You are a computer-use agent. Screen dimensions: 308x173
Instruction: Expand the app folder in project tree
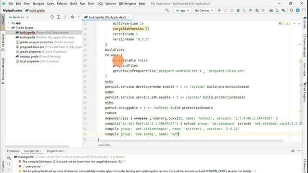(8, 23)
